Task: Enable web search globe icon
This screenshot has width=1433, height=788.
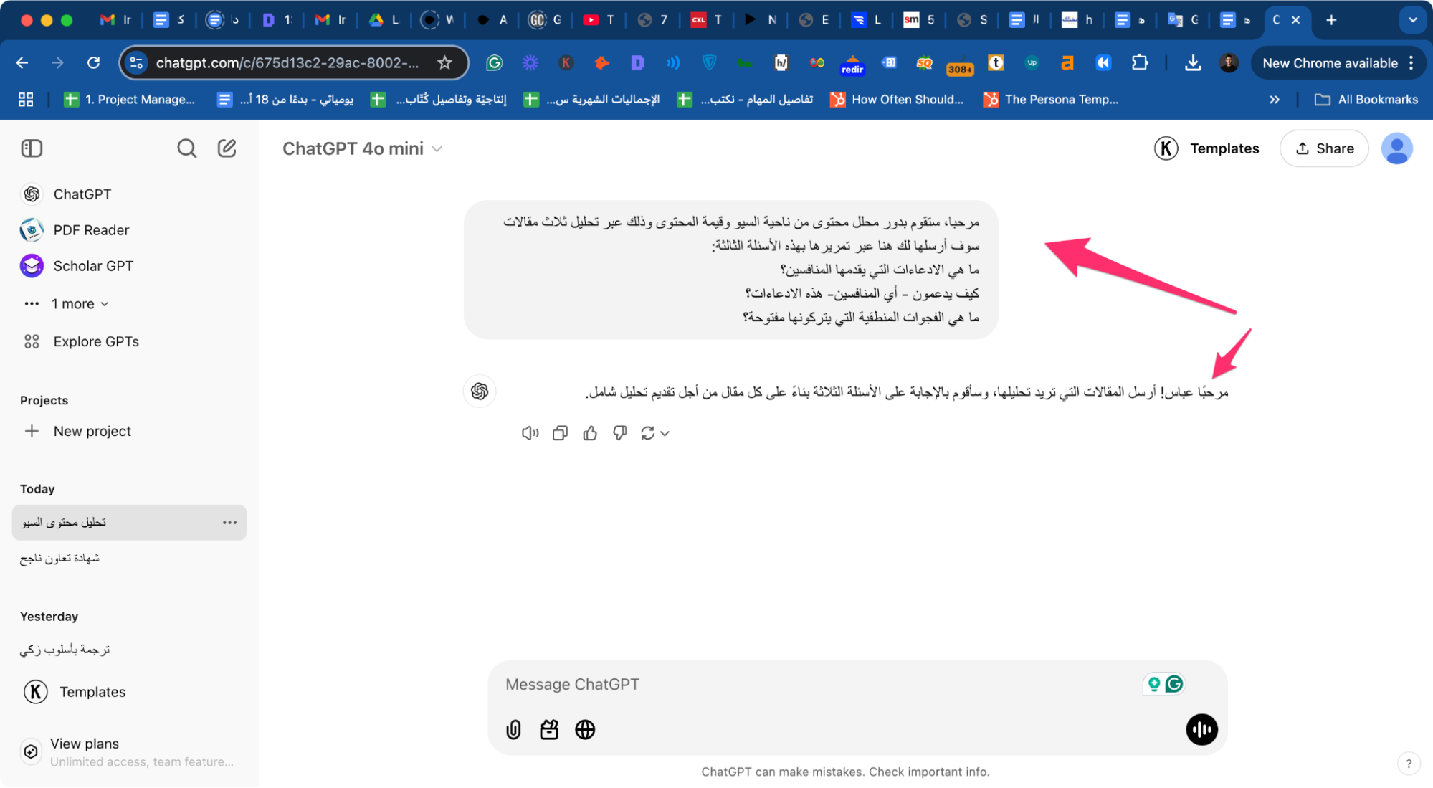Action: coord(585,730)
